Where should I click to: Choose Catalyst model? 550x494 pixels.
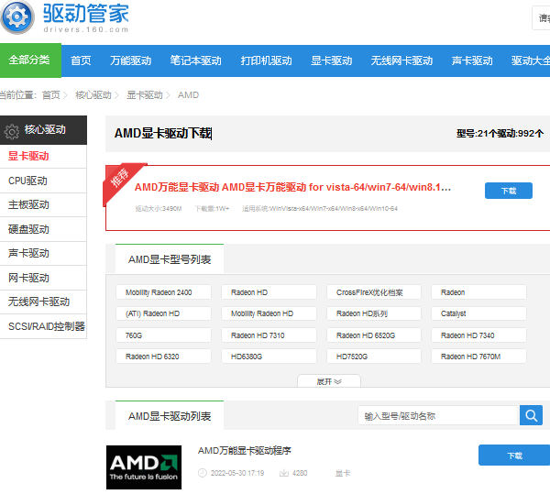pyautogui.click(x=478, y=313)
